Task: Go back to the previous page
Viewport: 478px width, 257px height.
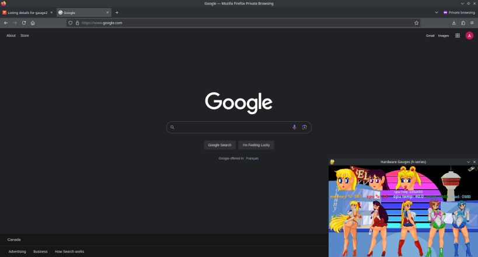Action: click(x=6, y=23)
